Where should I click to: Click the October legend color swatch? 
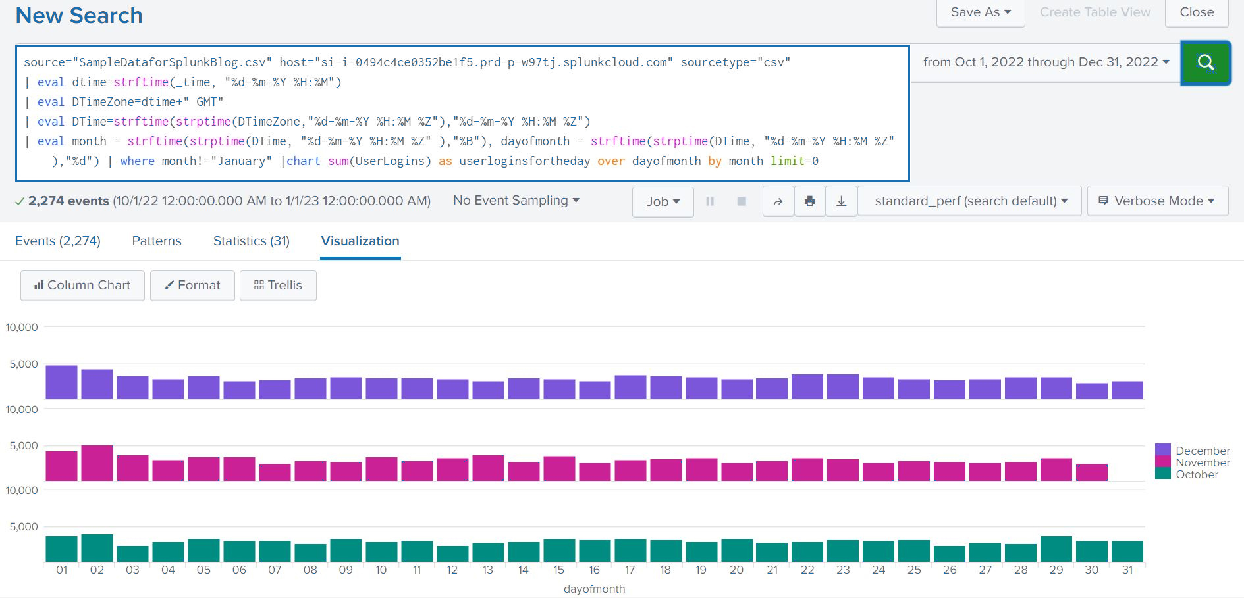(x=1163, y=474)
